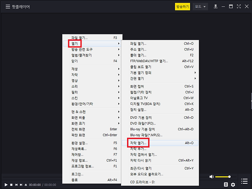Viewport: 252px width, 189px height.
Task: Click the eject/open file icon
Action: coord(26,185)
